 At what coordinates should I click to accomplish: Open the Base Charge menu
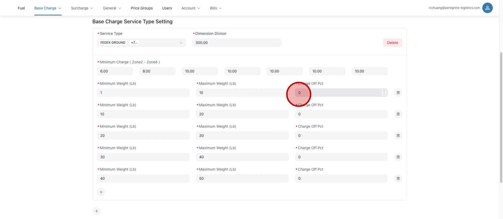(48, 8)
